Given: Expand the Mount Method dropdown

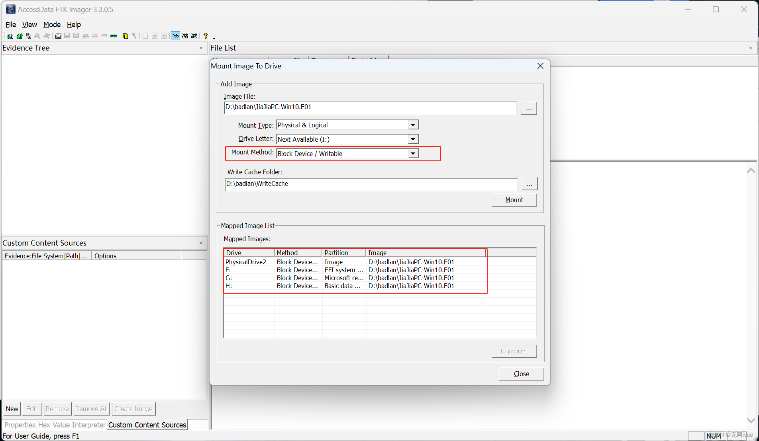Looking at the screenshot, I should (413, 154).
